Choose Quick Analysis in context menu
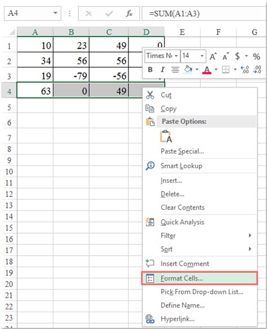Viewport: 267px width, 329px height. 199,222
